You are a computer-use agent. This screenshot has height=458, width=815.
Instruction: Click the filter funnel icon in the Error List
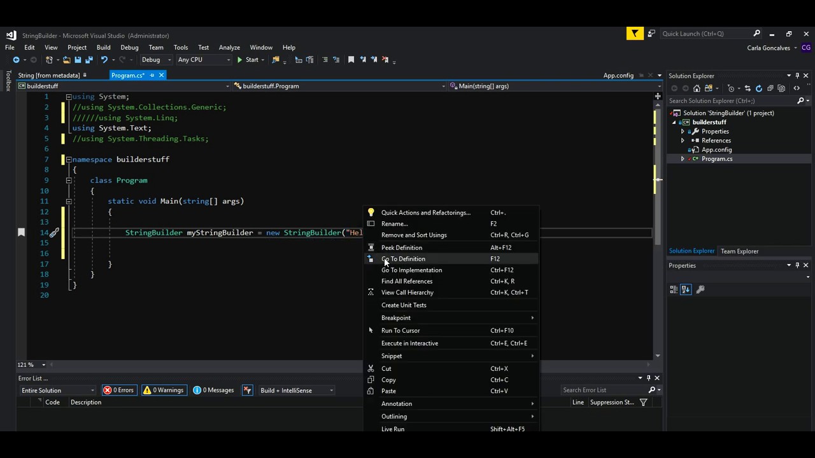pos(644,402)
